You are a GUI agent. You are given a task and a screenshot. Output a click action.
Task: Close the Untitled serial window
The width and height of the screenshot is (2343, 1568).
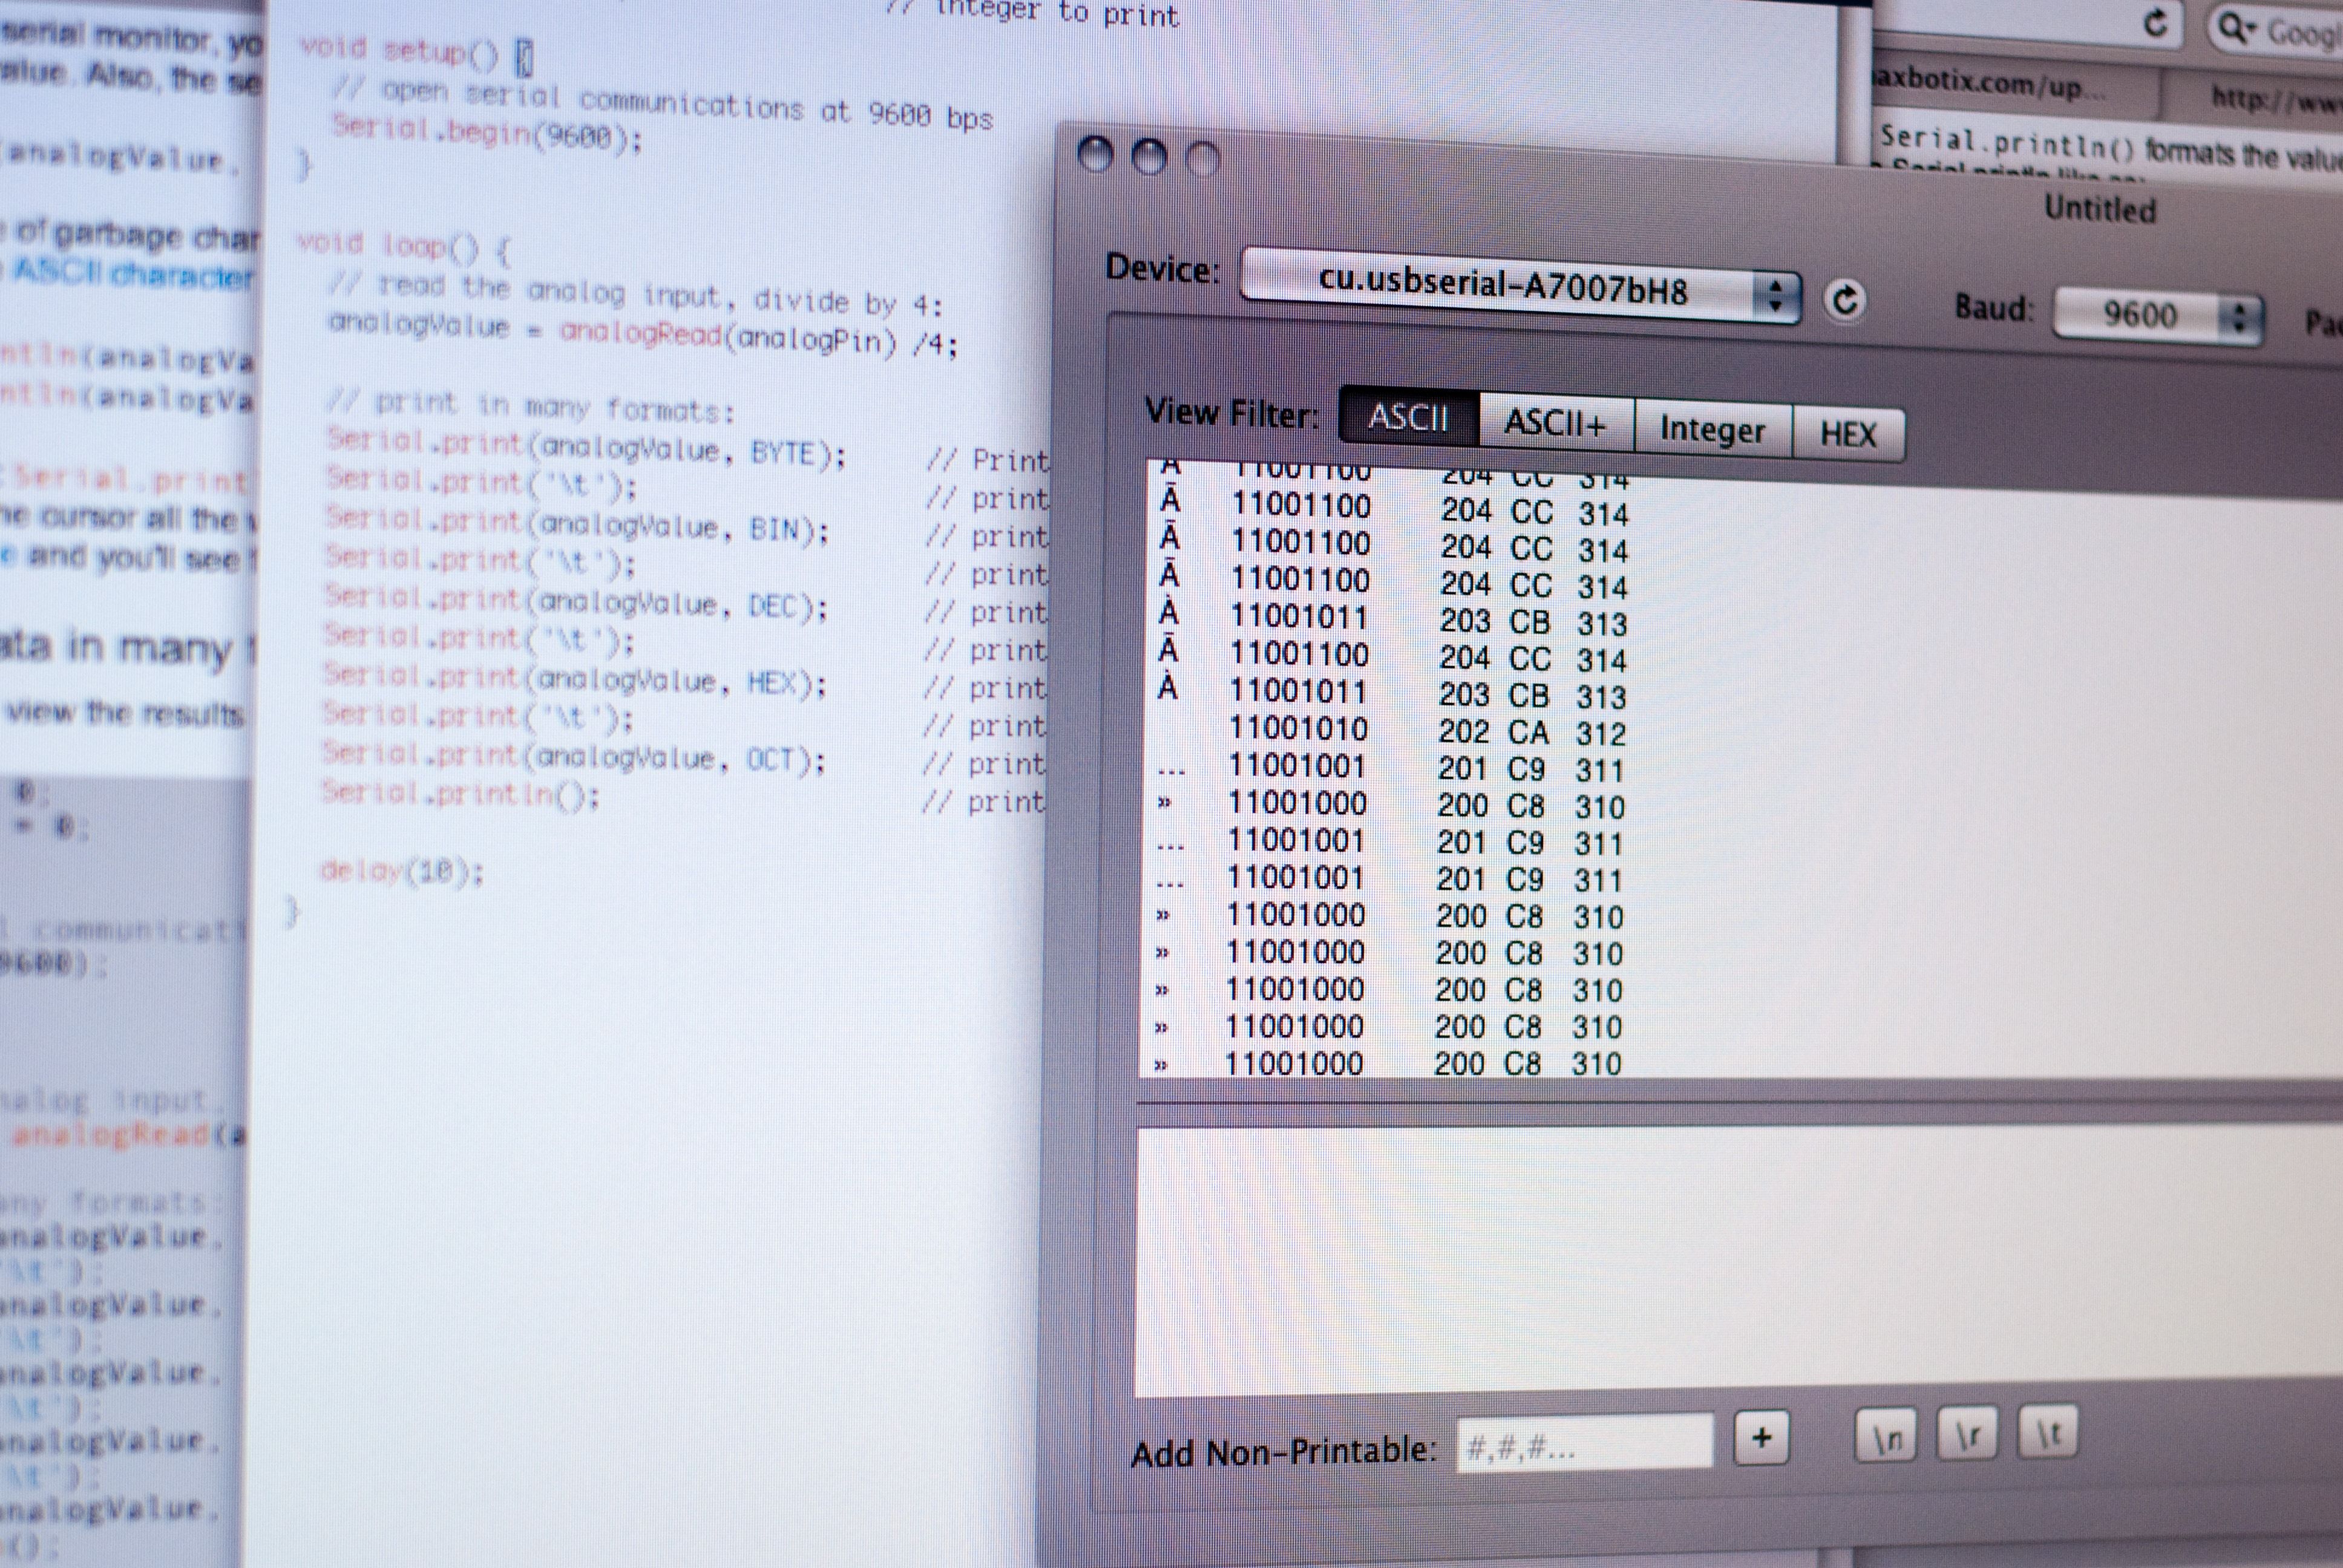1096,155
